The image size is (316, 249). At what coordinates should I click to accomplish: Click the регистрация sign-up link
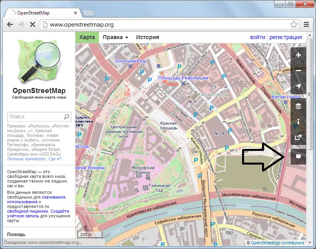click(x=285, y=37)
